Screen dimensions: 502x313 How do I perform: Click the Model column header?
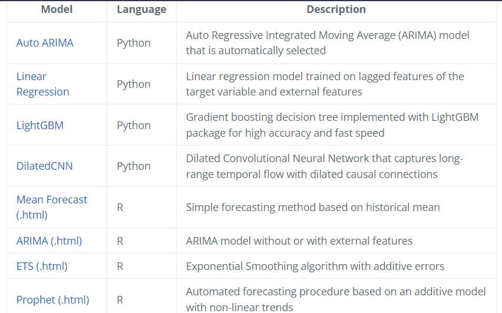57,9
